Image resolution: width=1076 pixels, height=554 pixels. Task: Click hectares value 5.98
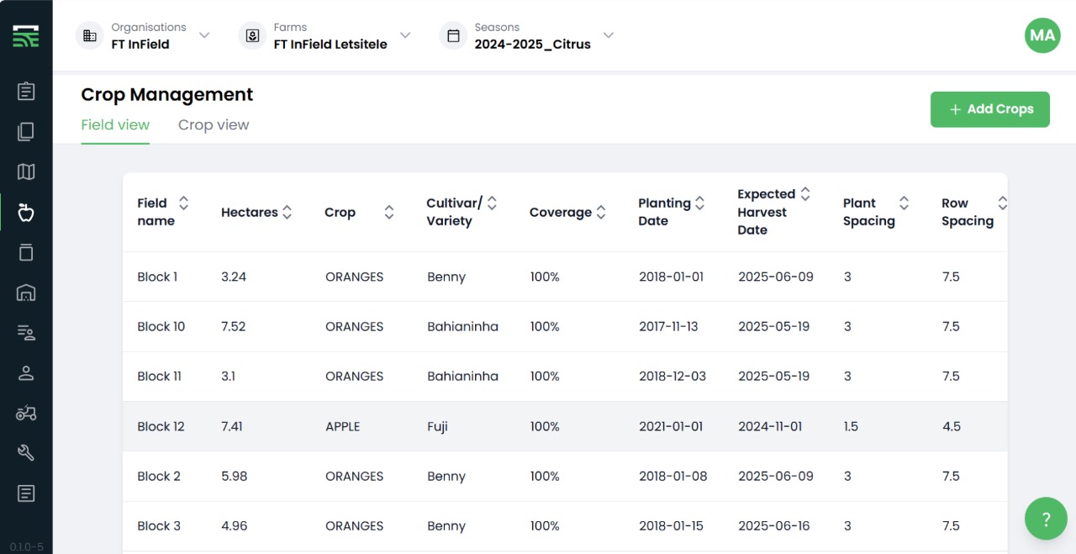[x=234, y=476]
